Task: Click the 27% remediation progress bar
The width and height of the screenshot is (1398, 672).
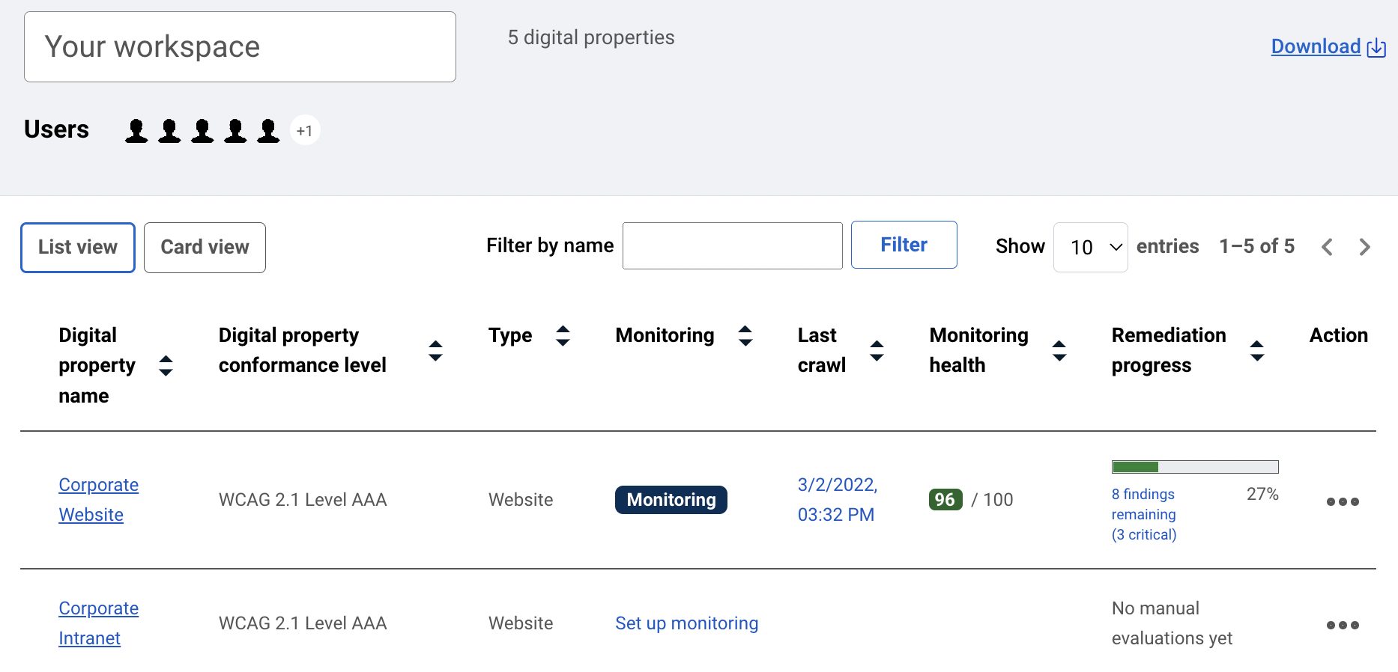Action: click(1195, 467)
